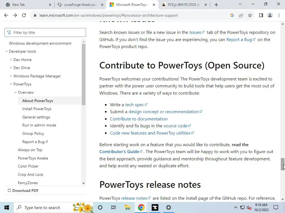Open the Contributor's Guide link
This screenshot has height=213, width=285.
coord(121,152)
